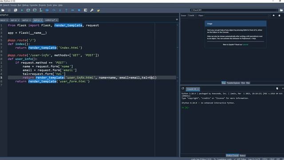Open file with the folder toolbar icon
284x160 pixels.
click(x=3, y=10)
